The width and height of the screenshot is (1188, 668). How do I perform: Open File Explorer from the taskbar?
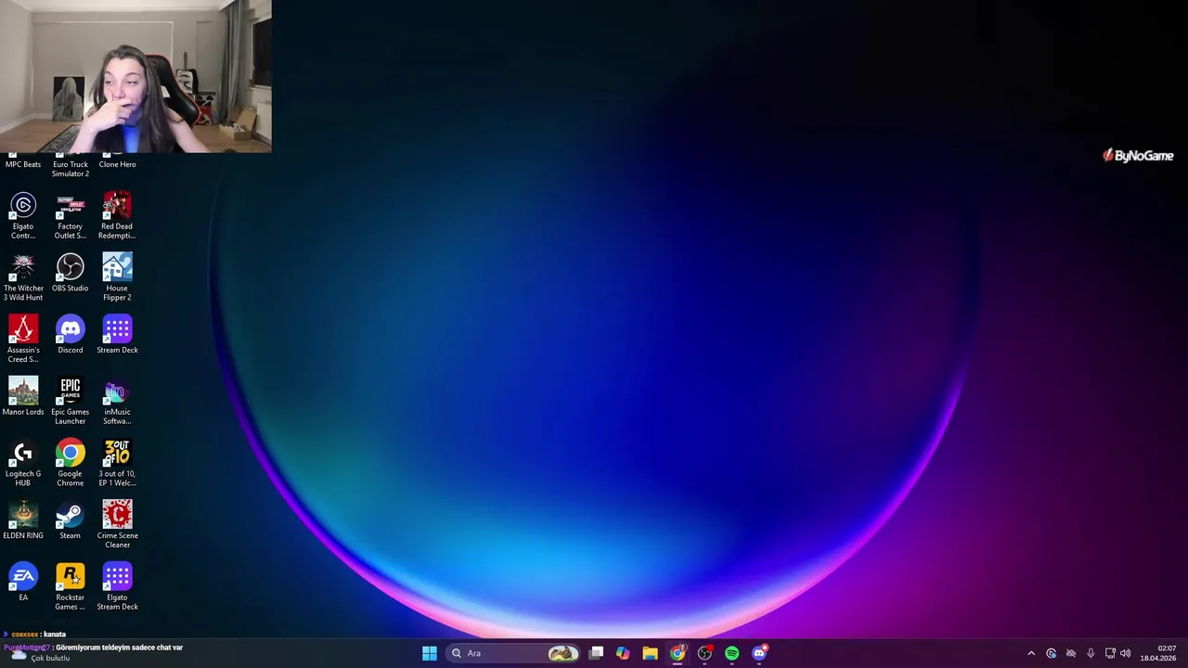650,653
